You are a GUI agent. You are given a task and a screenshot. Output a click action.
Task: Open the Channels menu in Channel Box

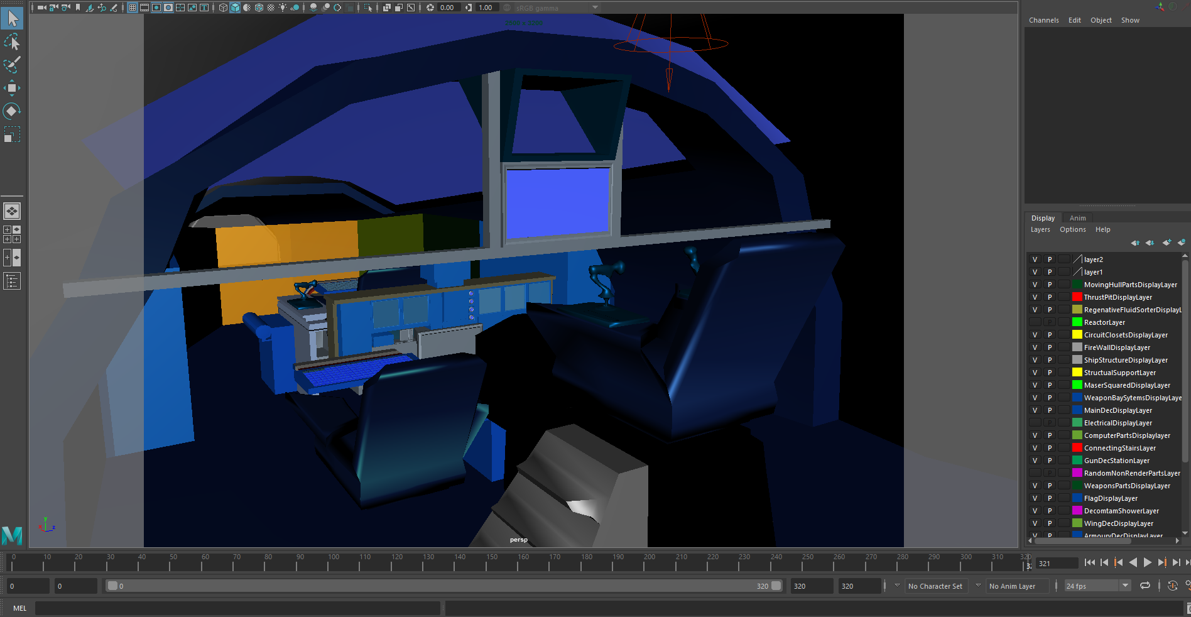tap(1043, 20)
